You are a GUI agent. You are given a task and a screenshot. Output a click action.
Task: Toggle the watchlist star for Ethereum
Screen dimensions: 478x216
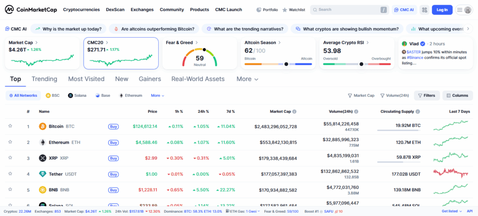pos(10,142)
